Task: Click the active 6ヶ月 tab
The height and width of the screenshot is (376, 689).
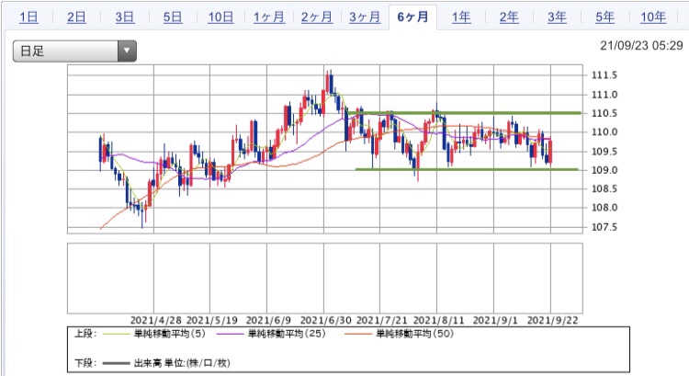Action: coord(412,17)
